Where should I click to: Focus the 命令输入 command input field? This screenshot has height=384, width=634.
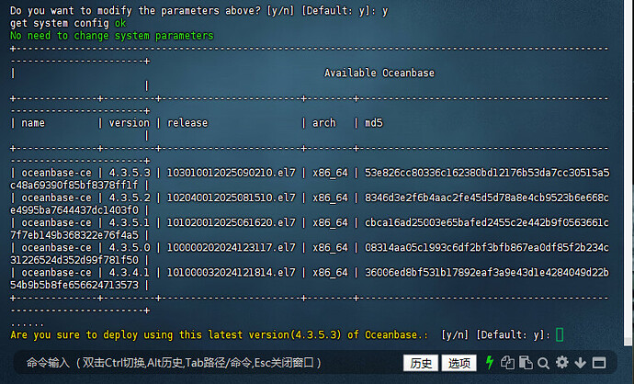[x=174, y=363]
